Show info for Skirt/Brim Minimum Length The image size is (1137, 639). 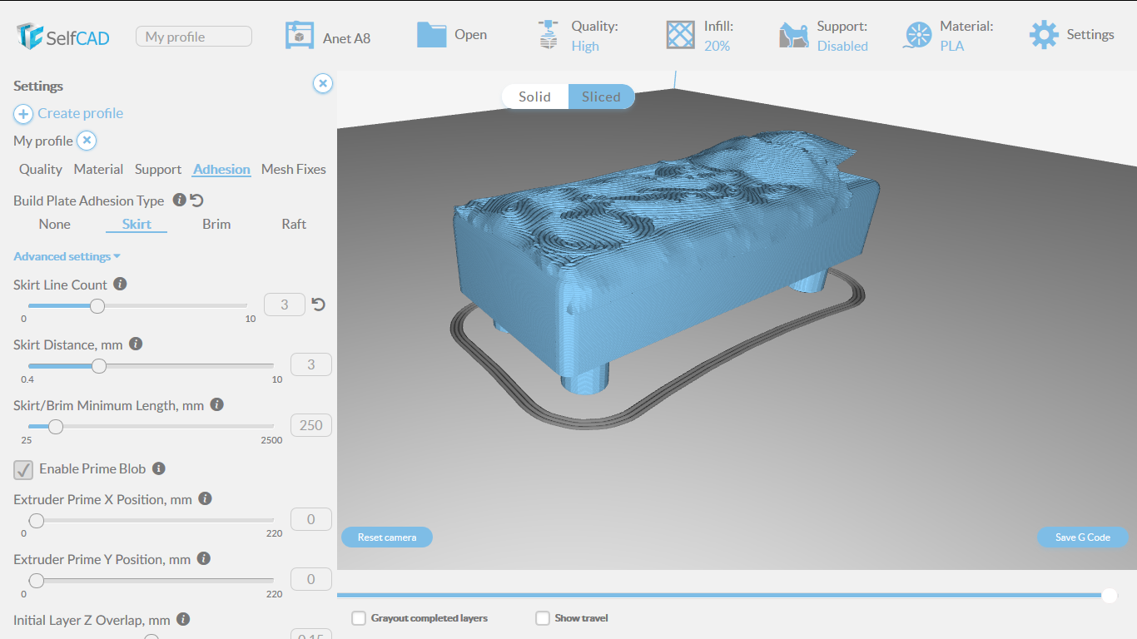(216, 404)
